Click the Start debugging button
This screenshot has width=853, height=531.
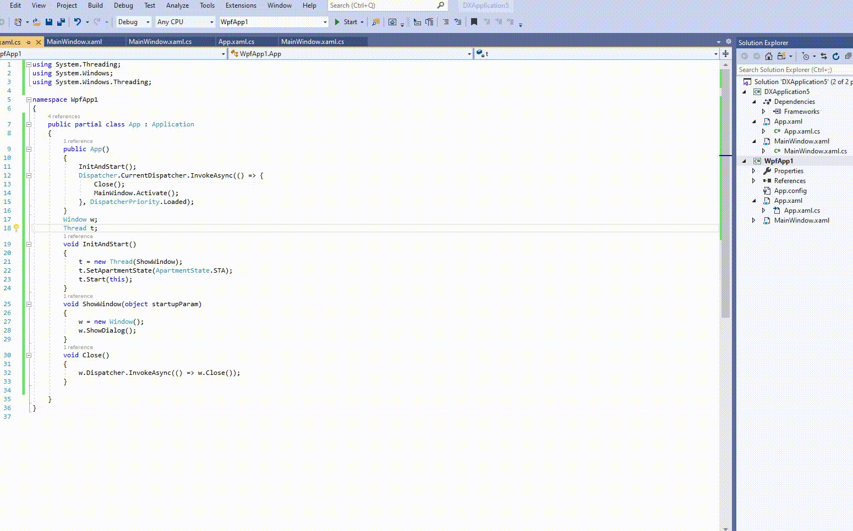[x=346, y=22]
